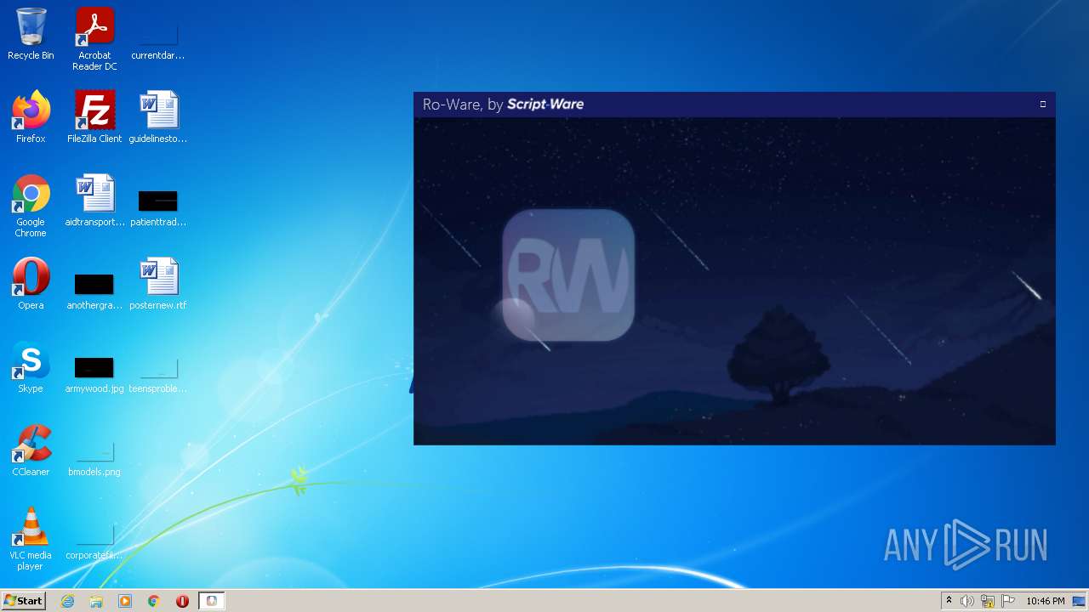Launch CCleaner desktop shortcut
The width and height of the screenshot is (1089, 612).
click(x=31, y=450)
